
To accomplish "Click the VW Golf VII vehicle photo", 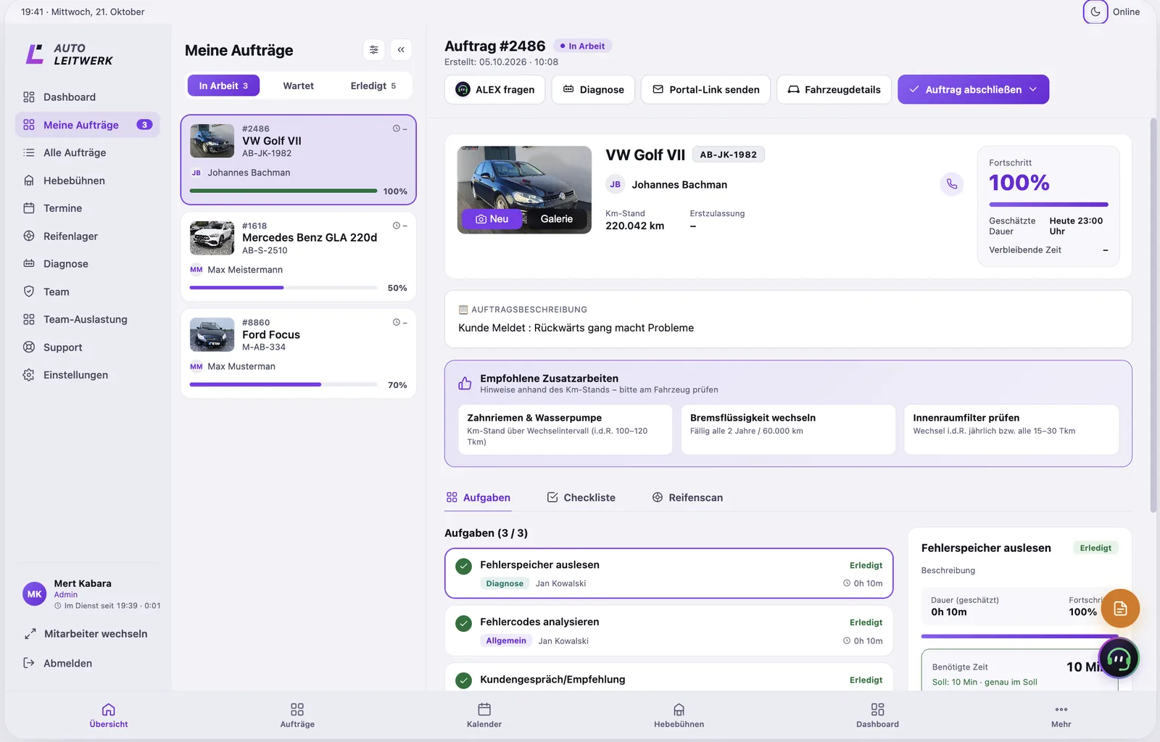I will (x=524, y=190).
